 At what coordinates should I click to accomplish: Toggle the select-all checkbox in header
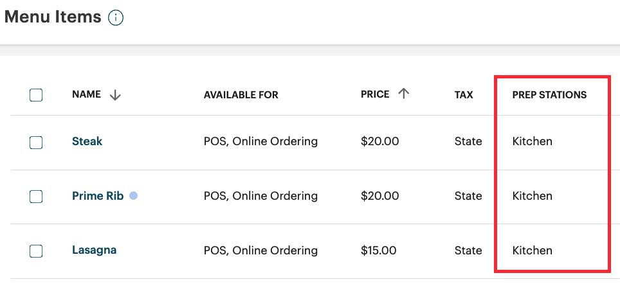click(x=36, y=95)
